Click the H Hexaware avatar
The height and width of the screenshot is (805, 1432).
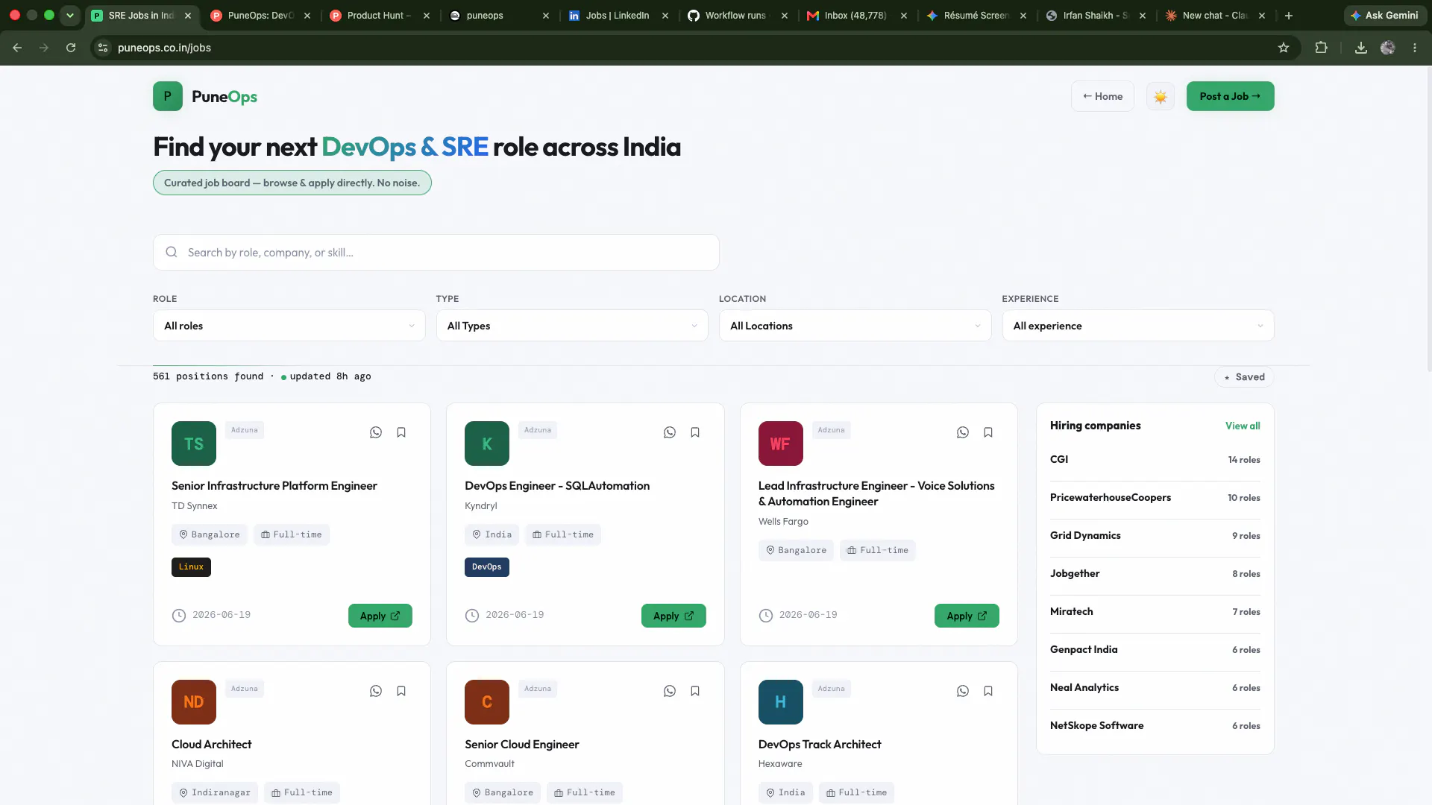[781, 702]
